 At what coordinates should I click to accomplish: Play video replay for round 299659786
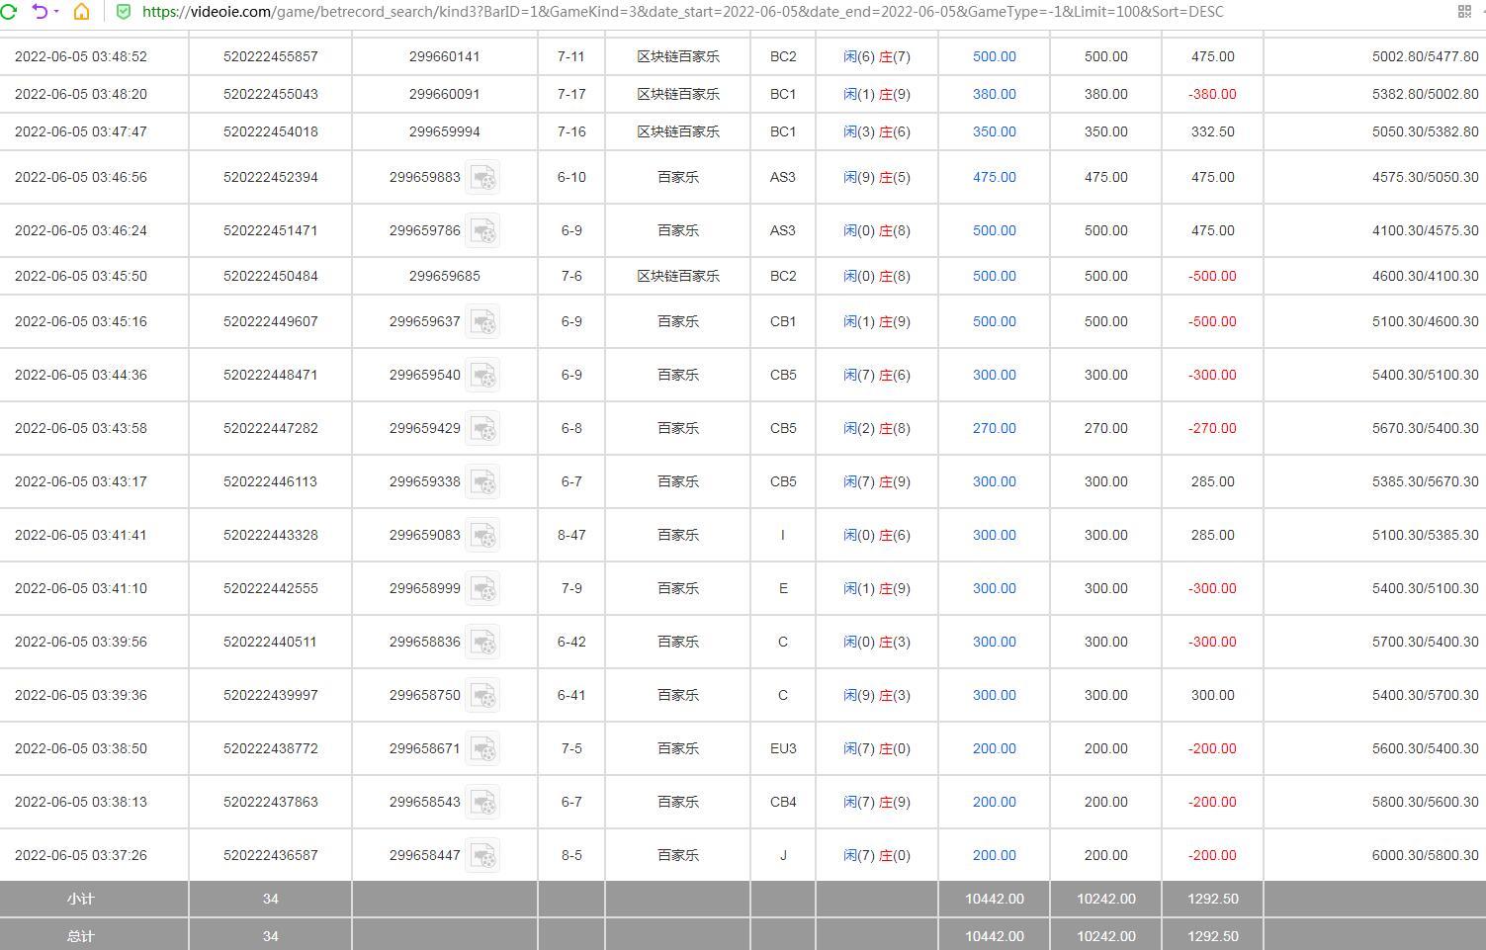482,231
